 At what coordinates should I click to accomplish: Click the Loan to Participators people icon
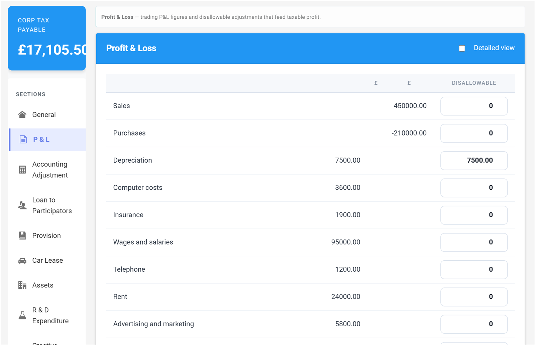(x=22, y=205)
